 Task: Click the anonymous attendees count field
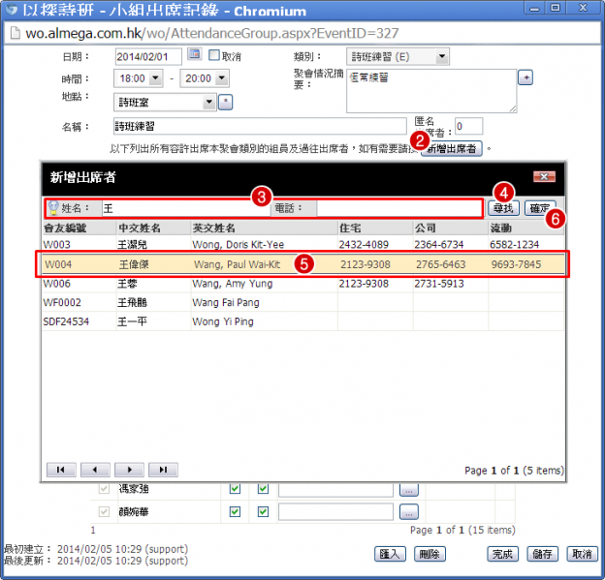click(468, 126)
